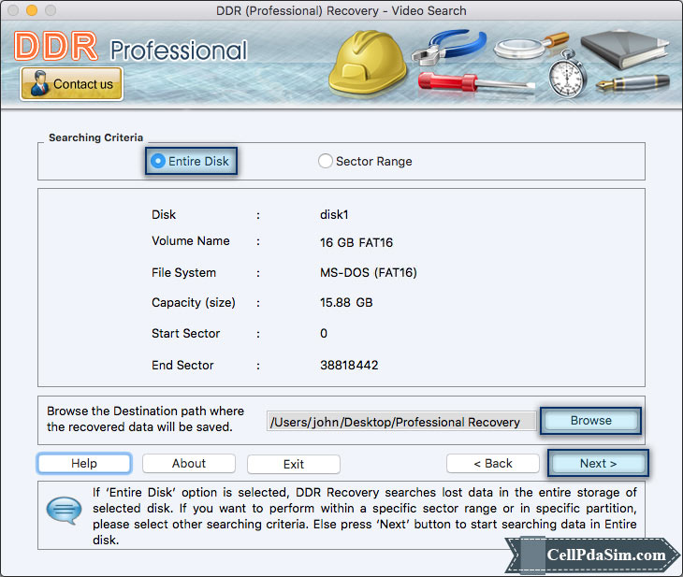
Task: Click the Start Sector value 0
Action: 324,334
